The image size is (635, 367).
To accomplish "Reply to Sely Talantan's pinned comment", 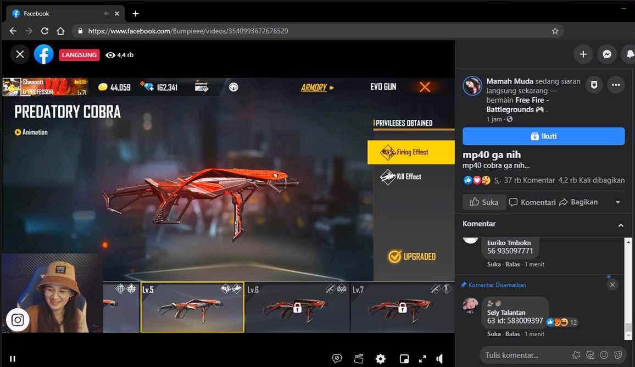I will click(513, 334).
